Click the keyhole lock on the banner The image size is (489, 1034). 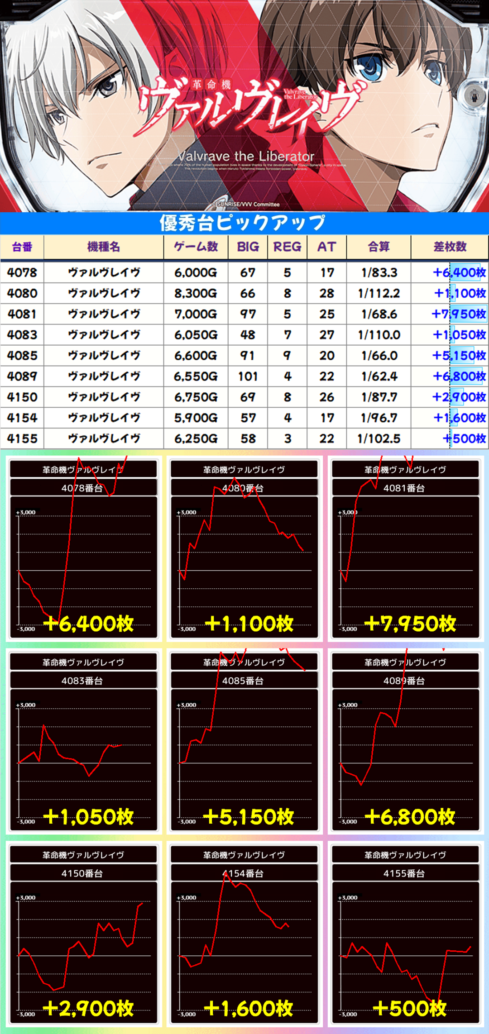coord(473,95)
